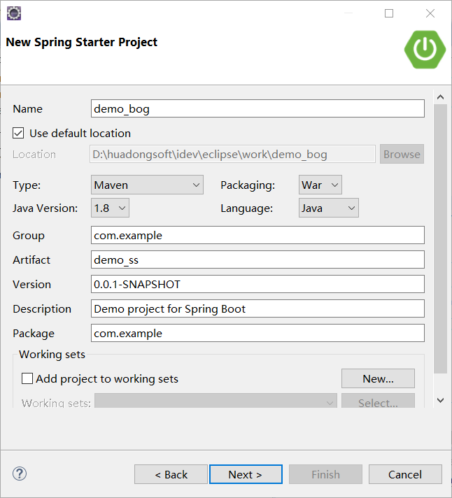Uncheck Use default location checkbox
This screenshot has width=452, height=498.
[x=18, y=133]
